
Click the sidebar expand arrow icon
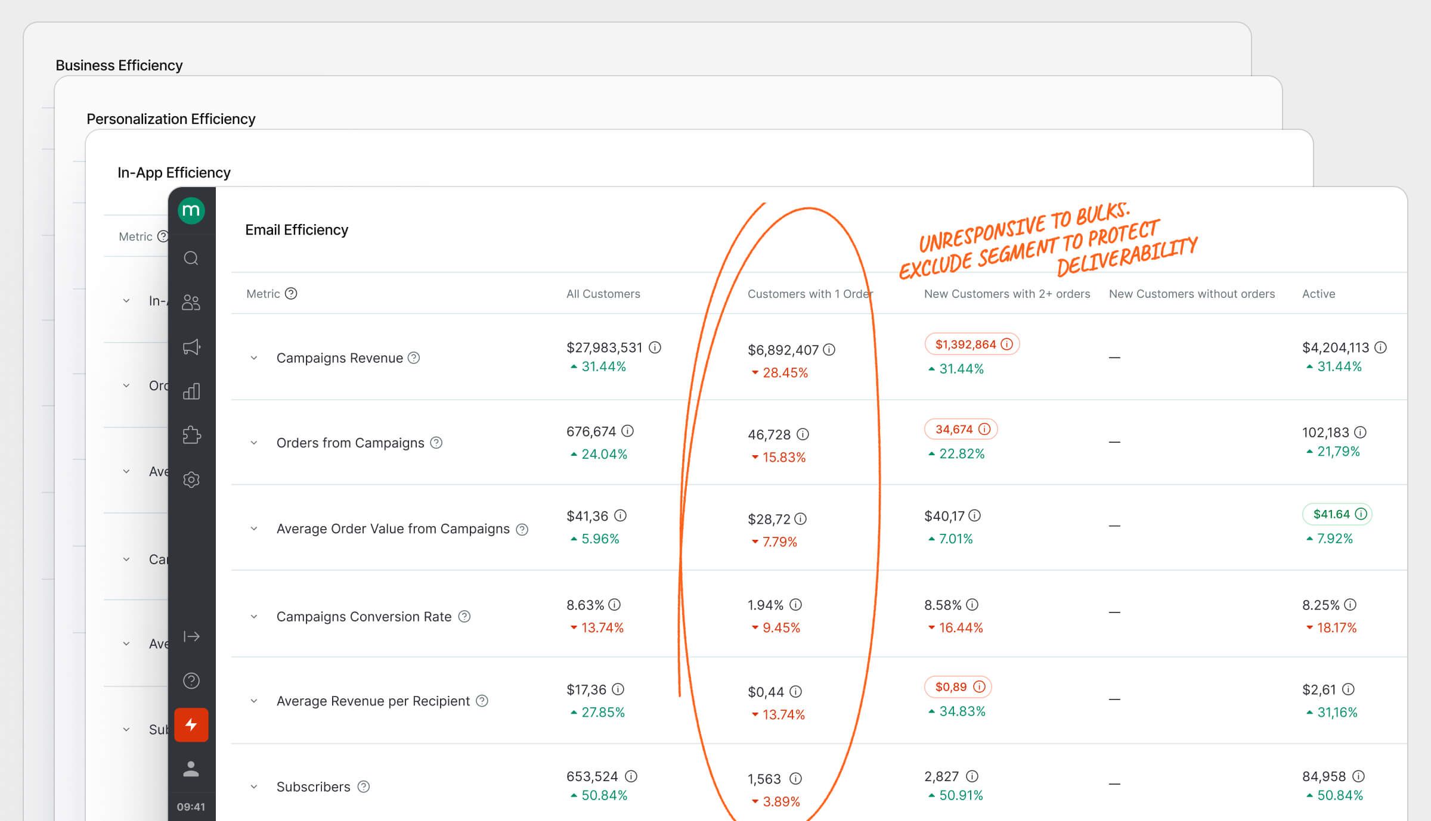[x=191, y=636]
